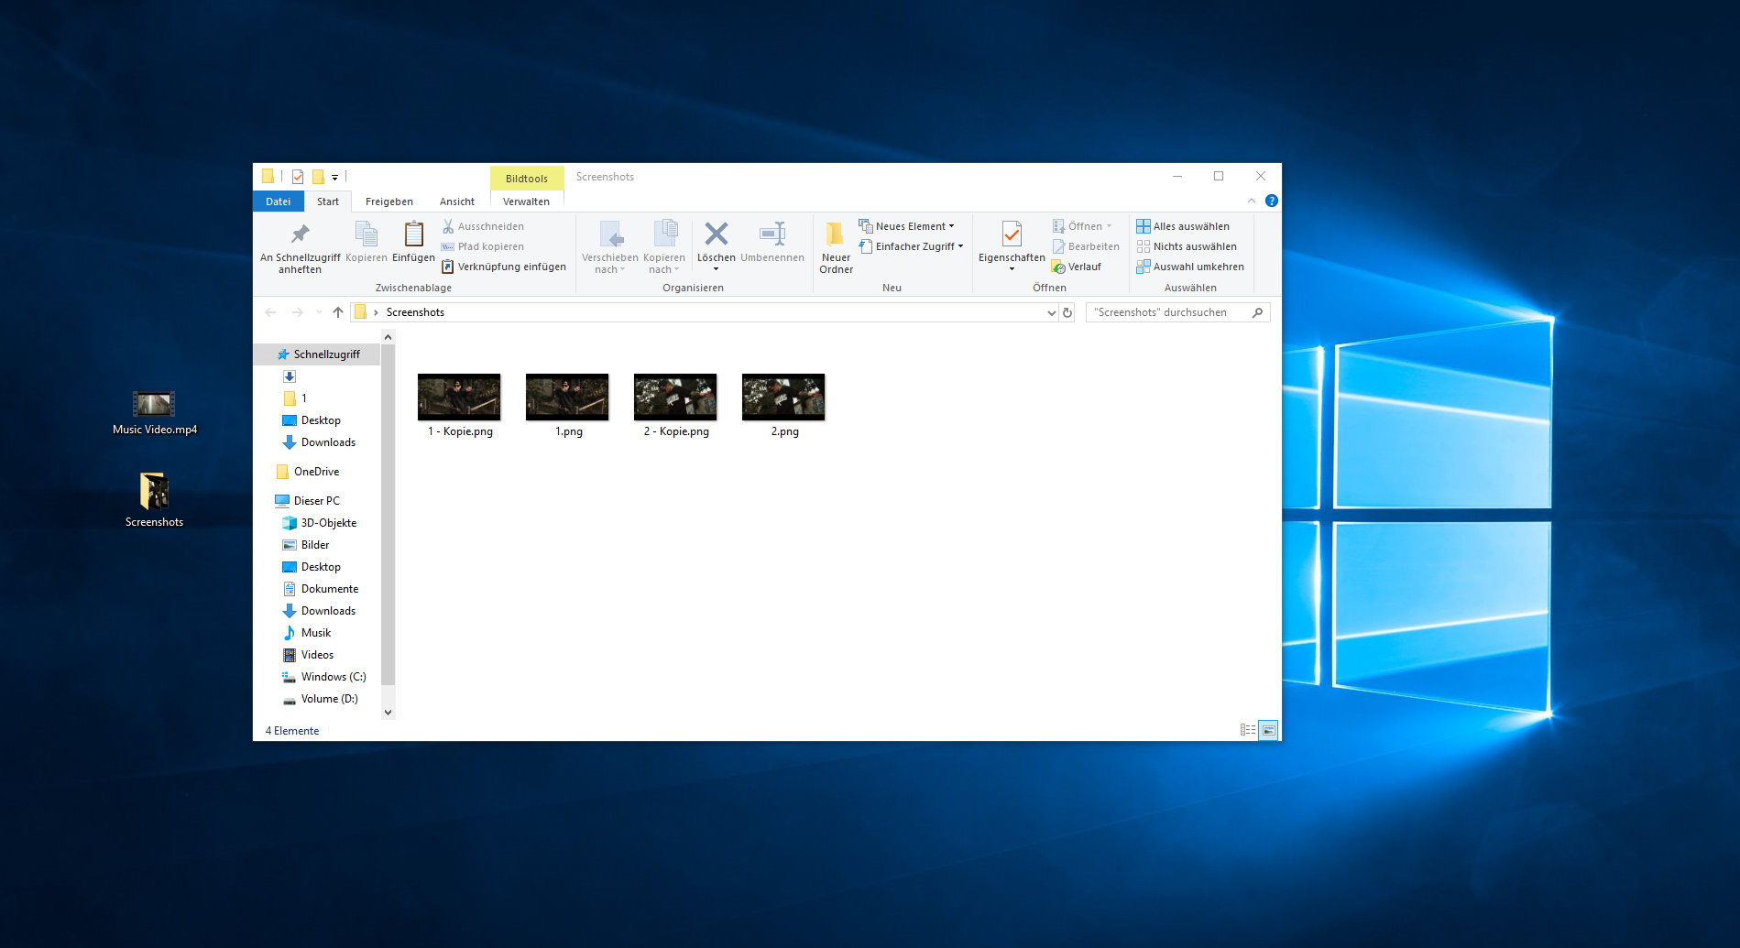Click Pfad kopieren in ribbon

(483, 246)
